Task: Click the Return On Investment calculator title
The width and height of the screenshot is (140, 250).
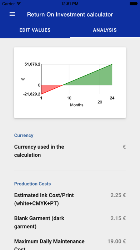Action: click(x=70, y=14)
